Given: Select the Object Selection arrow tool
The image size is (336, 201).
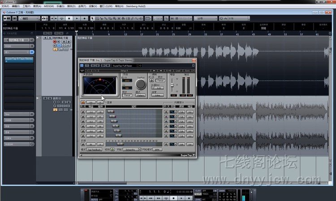Looking at the screenshot, I should (92, 19).
